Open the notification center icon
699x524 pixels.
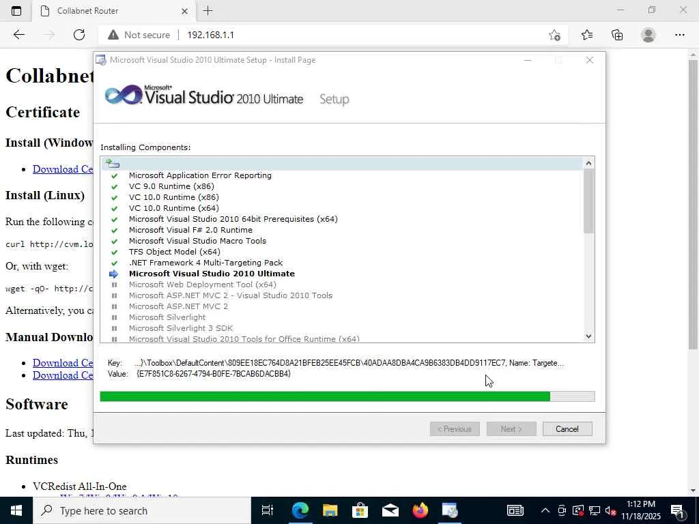click(x=678, y=510)
